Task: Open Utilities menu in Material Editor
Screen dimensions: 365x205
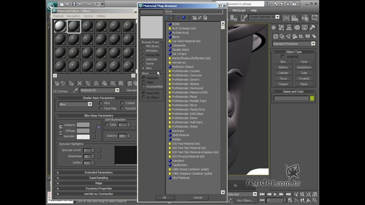Action: (101, 16)
